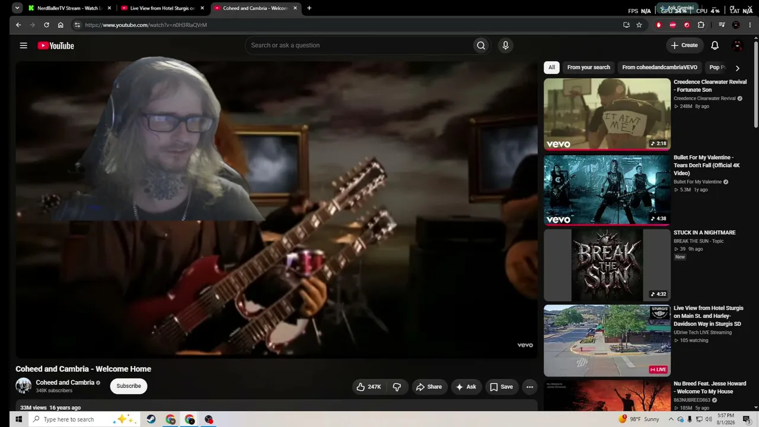This screenshot has height=427, width=759.
Task: Click the "BREAK THE SUN - Topic" channel name
Action: click(x=699, y=241)
